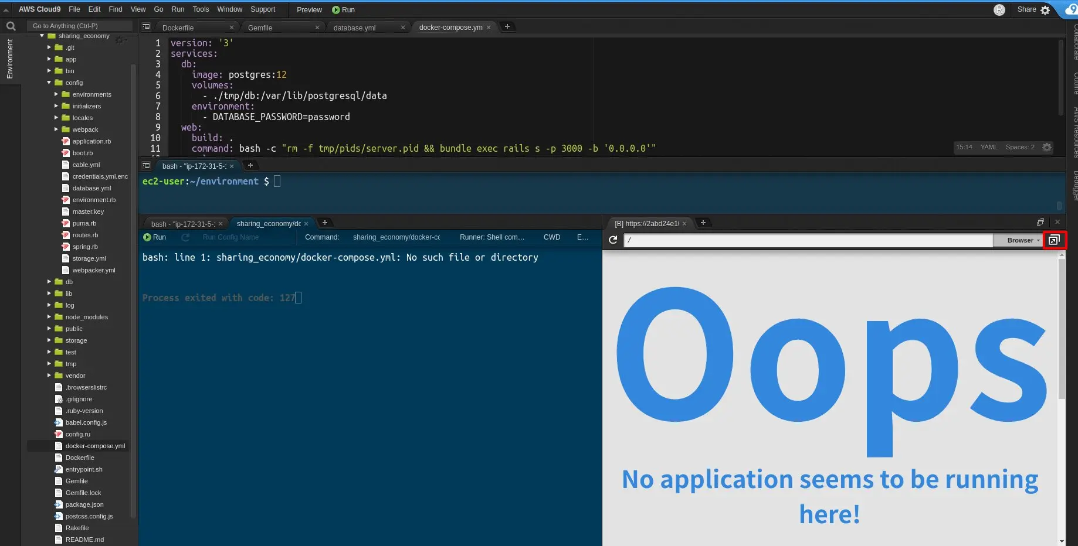The height and width of the screenshot is (546, 1078).
Task: Open the Window menu
Action: pos(229,9)
